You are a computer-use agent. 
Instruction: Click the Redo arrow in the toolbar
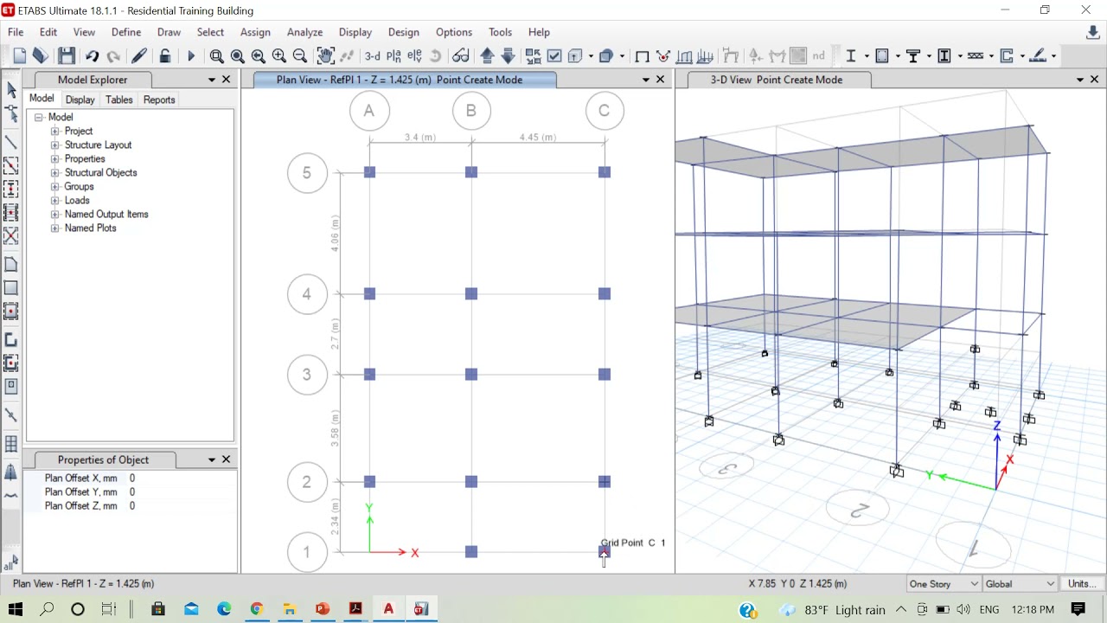click(113, 56)
